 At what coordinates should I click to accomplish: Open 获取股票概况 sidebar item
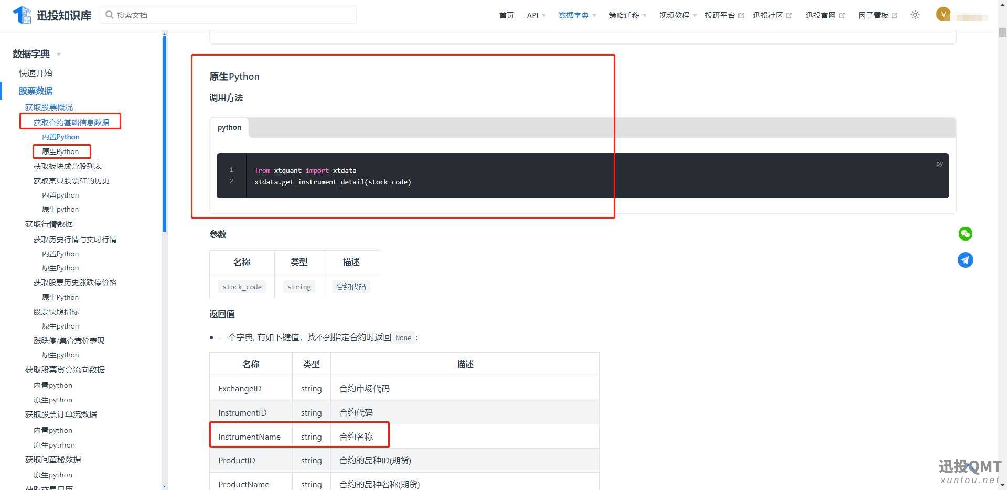pos(49,107)
